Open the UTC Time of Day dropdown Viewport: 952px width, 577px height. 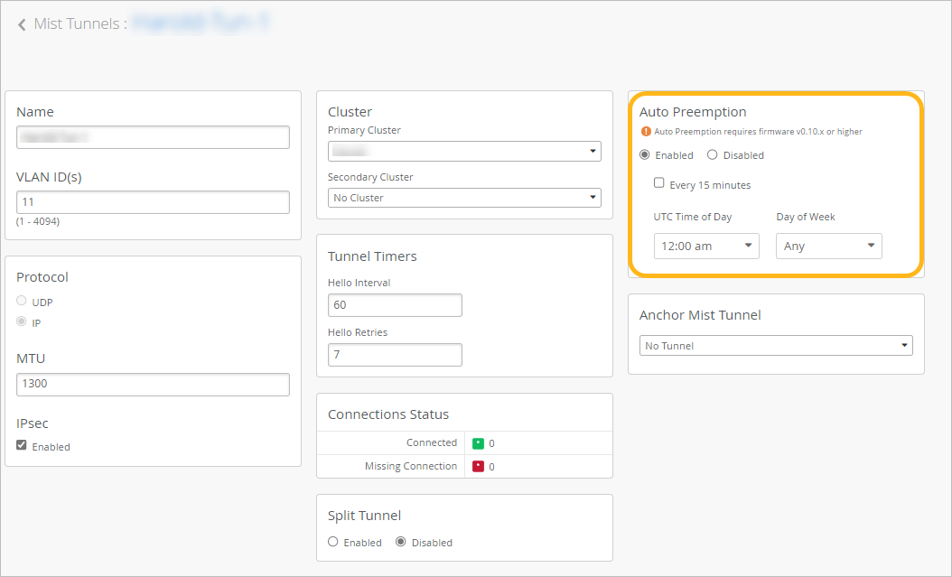point(706,246)
